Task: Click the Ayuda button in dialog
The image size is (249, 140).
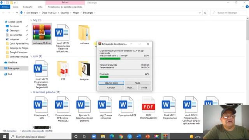Action: 144,87
